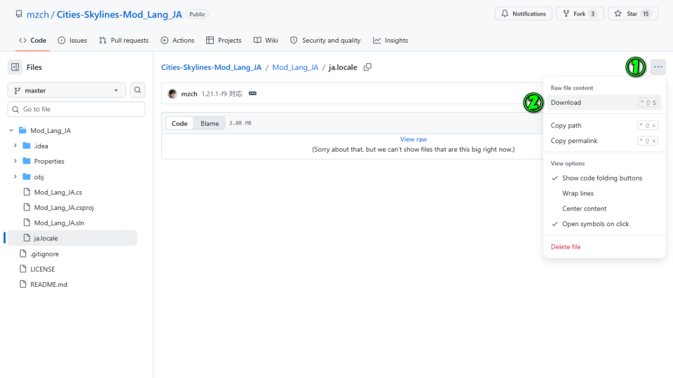Click Cities-Skylines-Mod_Lang_JA breadcrumb link

211,67
